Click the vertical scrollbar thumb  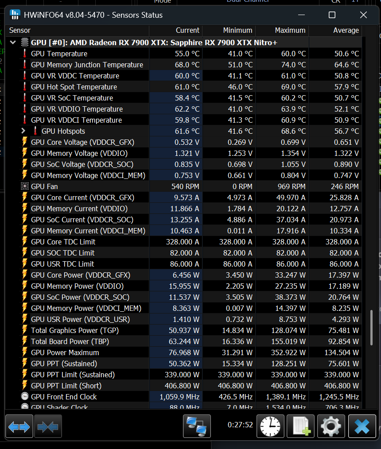[x=372, y=328]
